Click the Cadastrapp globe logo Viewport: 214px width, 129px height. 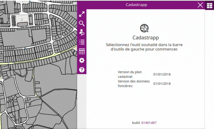(x=144, y=28)
